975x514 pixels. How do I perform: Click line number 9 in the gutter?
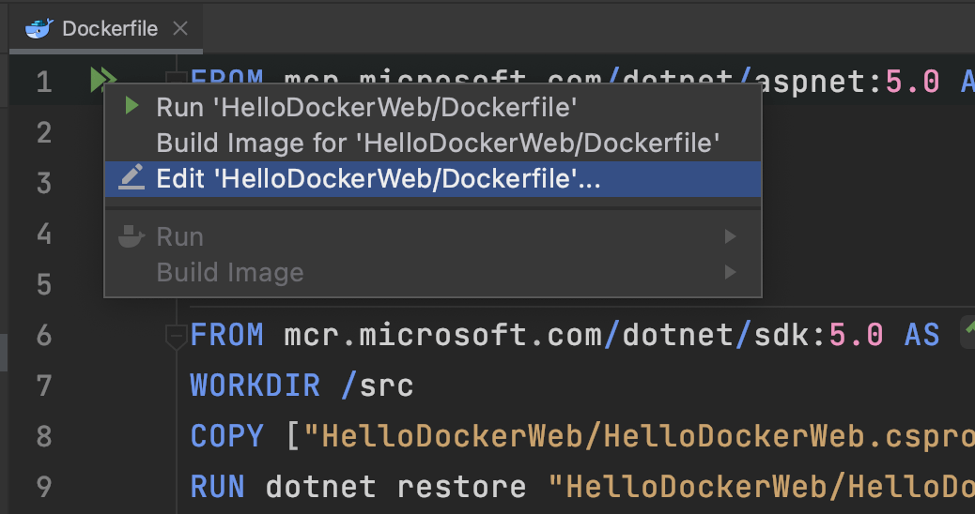click(x=44, y=487)
